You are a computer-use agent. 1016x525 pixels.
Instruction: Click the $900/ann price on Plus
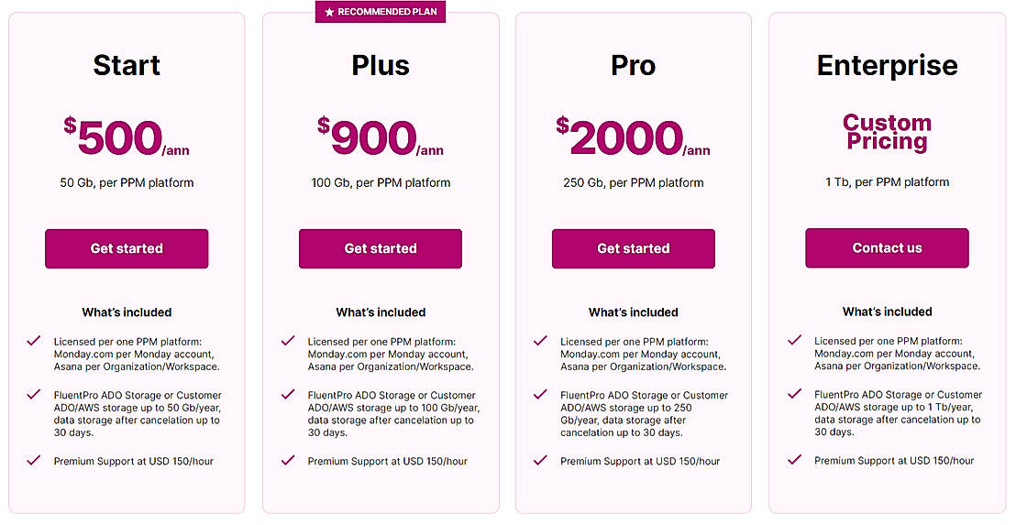[x=381, y=137]
